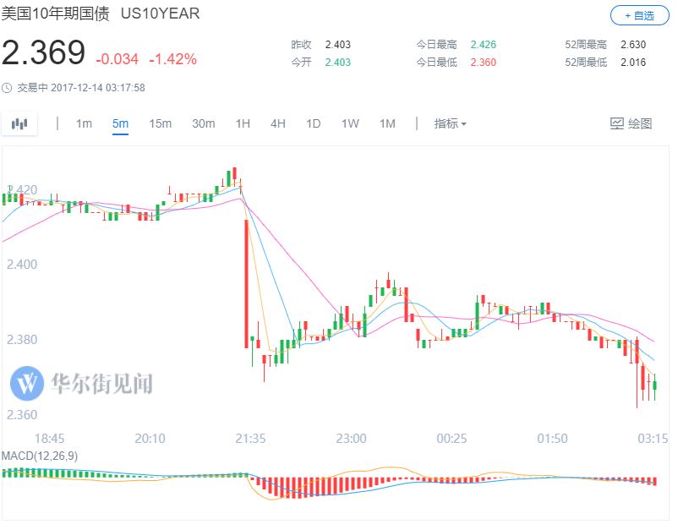Viewport: 678px width, 530px height.
Task: Click the 2.420 y-axis label
Action: tap(22, 190)
